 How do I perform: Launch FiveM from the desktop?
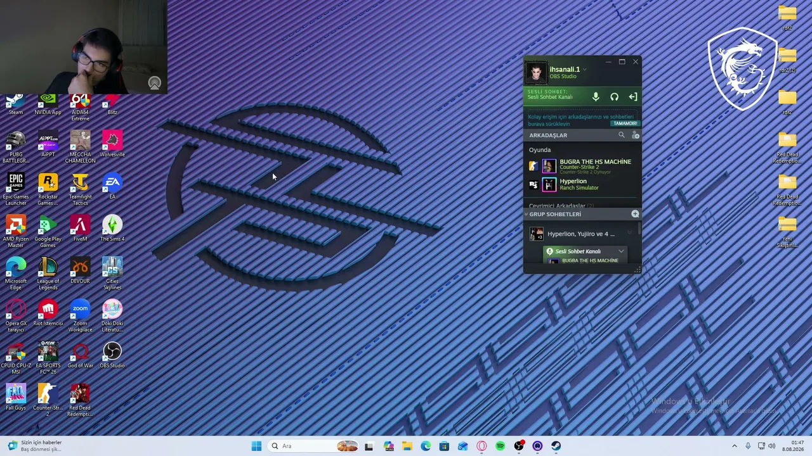(x=80, y=229)
